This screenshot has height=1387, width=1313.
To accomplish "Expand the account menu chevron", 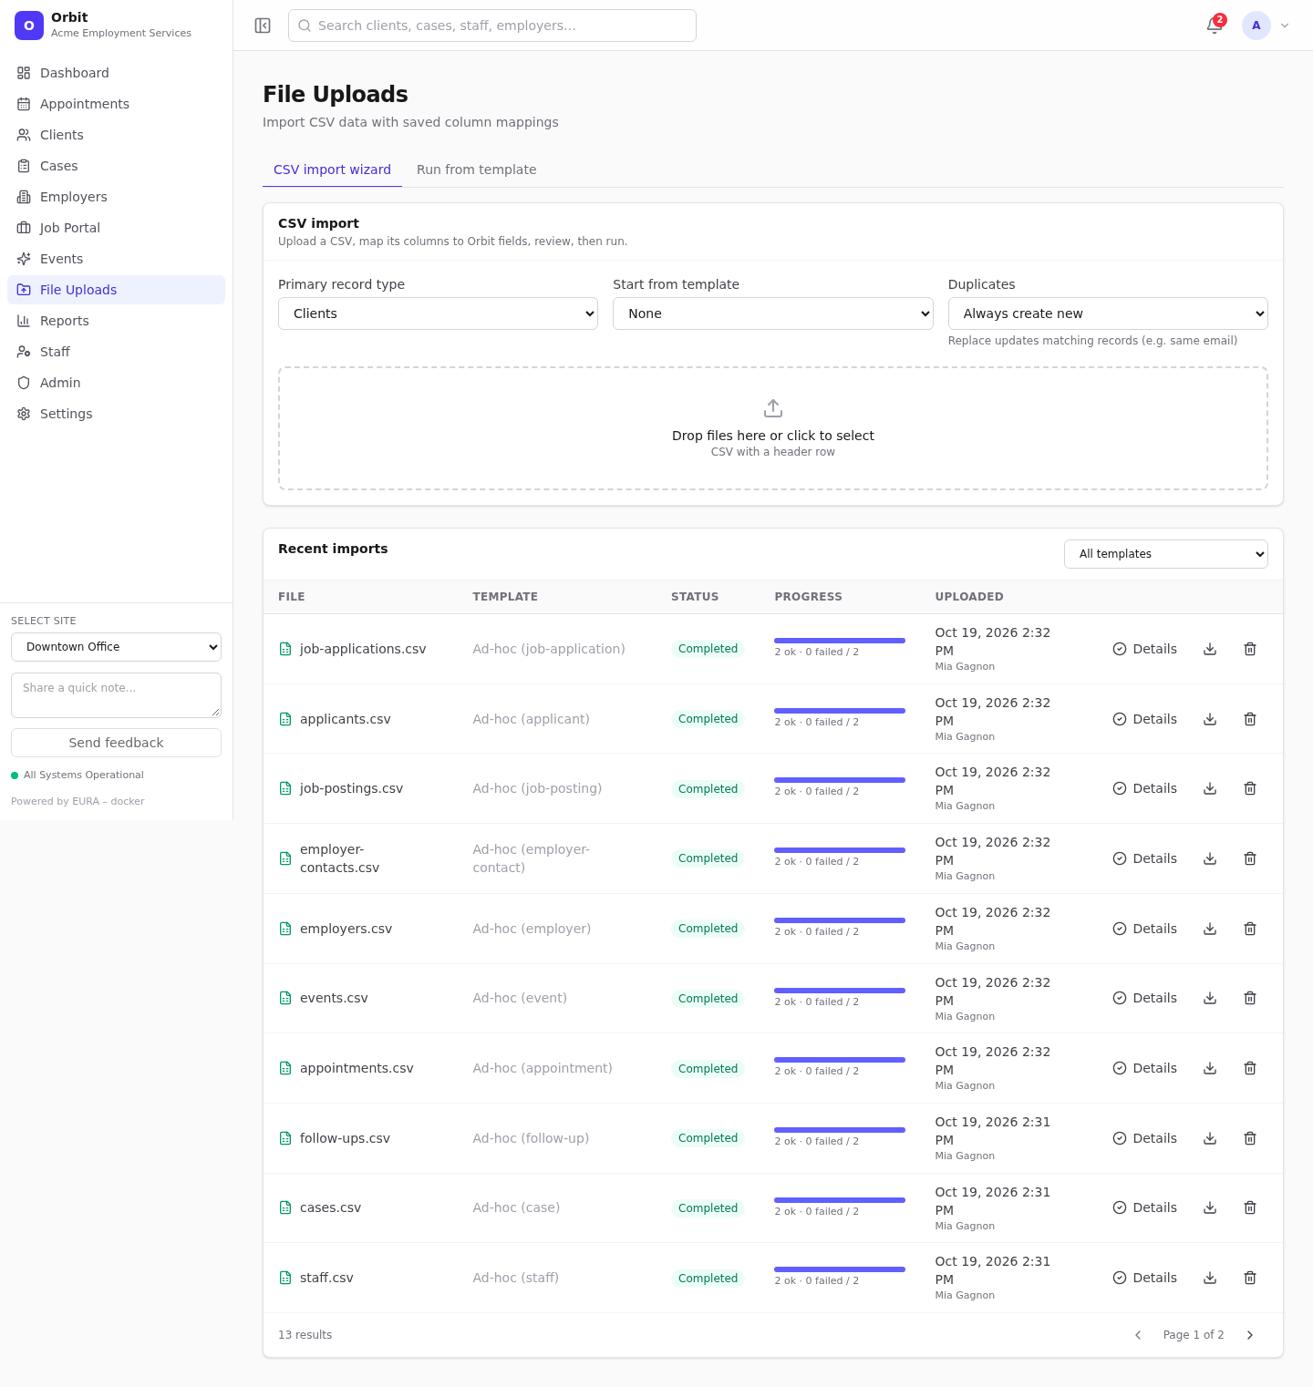I will pyautogui.click(x=1285, y=26).
